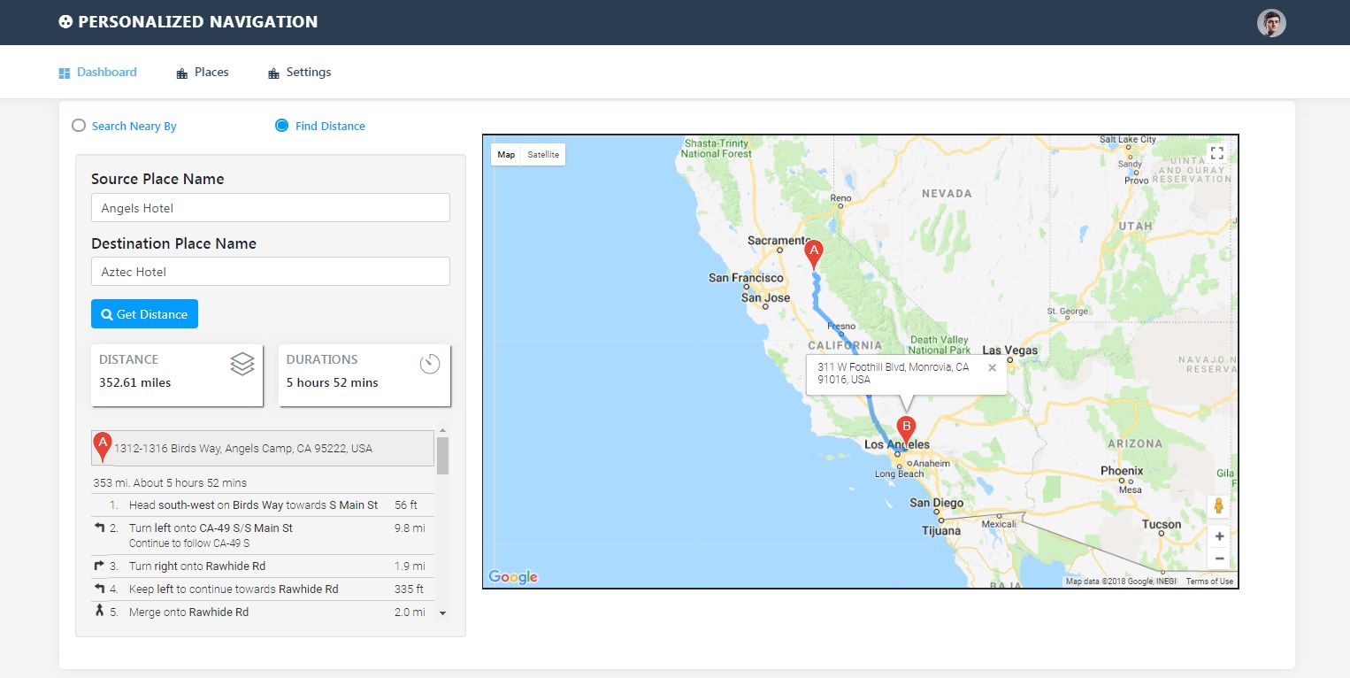
Task: Click directions list scrollbar down arrow
Action: tap(442, 613)
